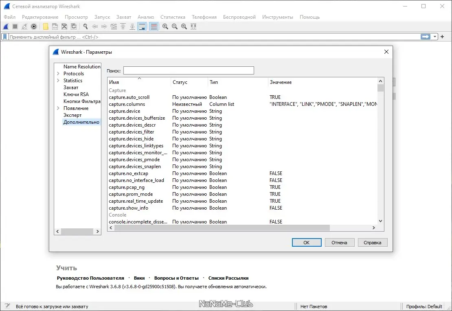This screenshot has height=311, width=452.
Task: Open the Статистика menu
Action: (x=173, y=17)
